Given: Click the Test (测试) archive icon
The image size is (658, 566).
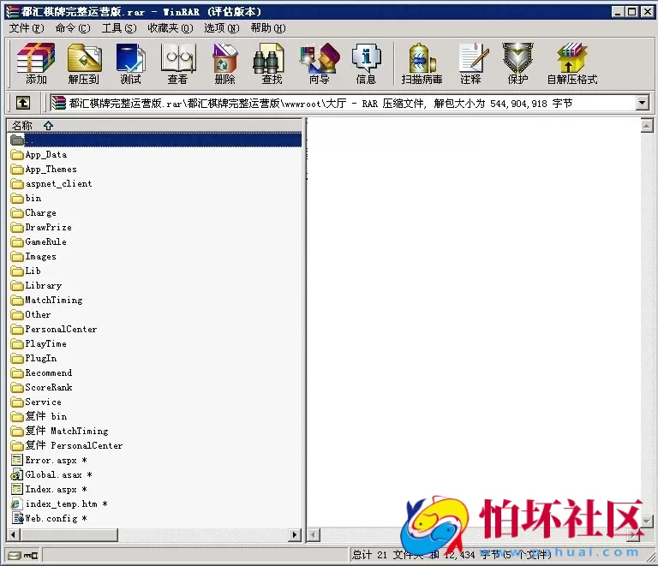Looking at the screenshot, I should point(130,63).
